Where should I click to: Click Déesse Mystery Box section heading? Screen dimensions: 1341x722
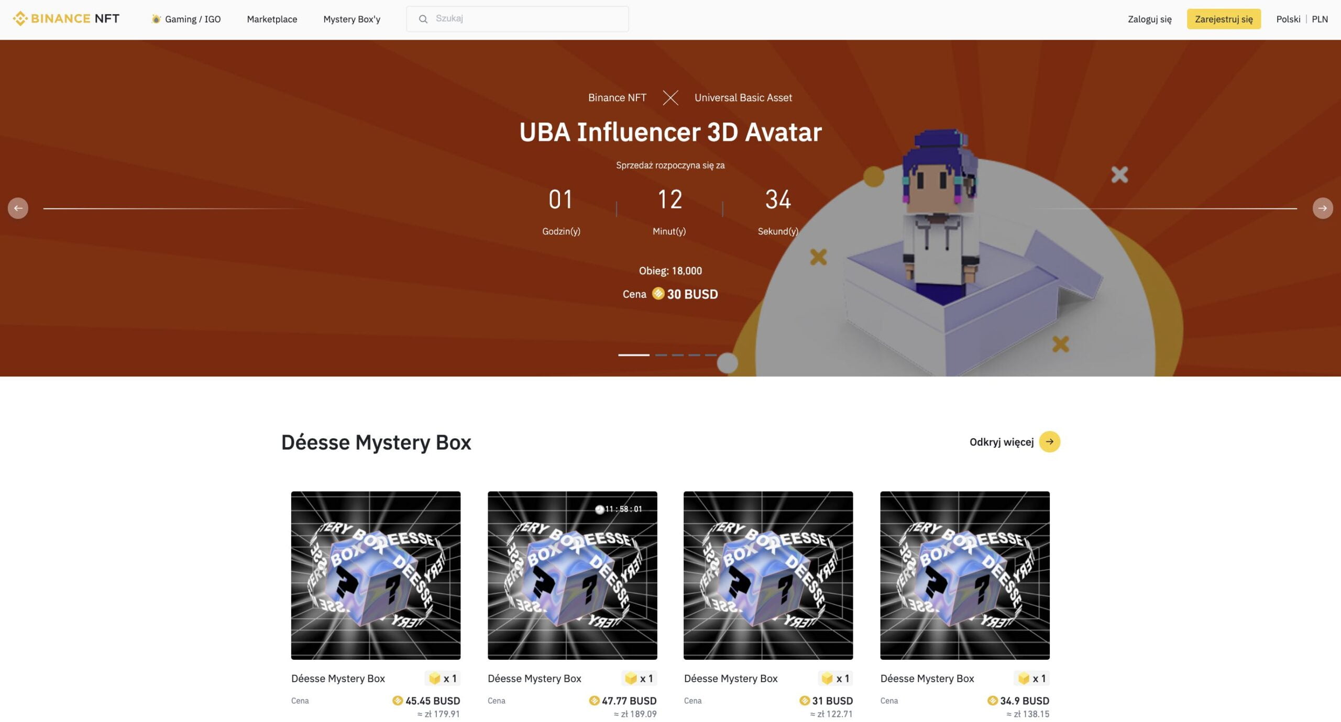click(376, 442)
